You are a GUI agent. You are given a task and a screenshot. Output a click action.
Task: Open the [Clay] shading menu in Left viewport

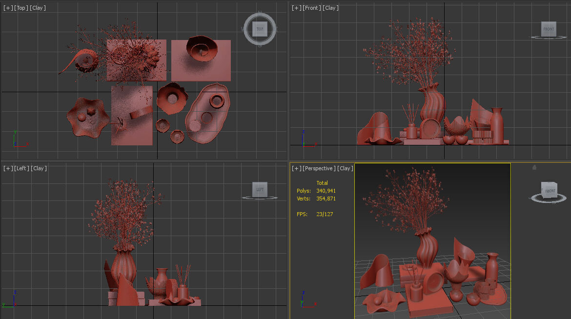coord(39,168)
